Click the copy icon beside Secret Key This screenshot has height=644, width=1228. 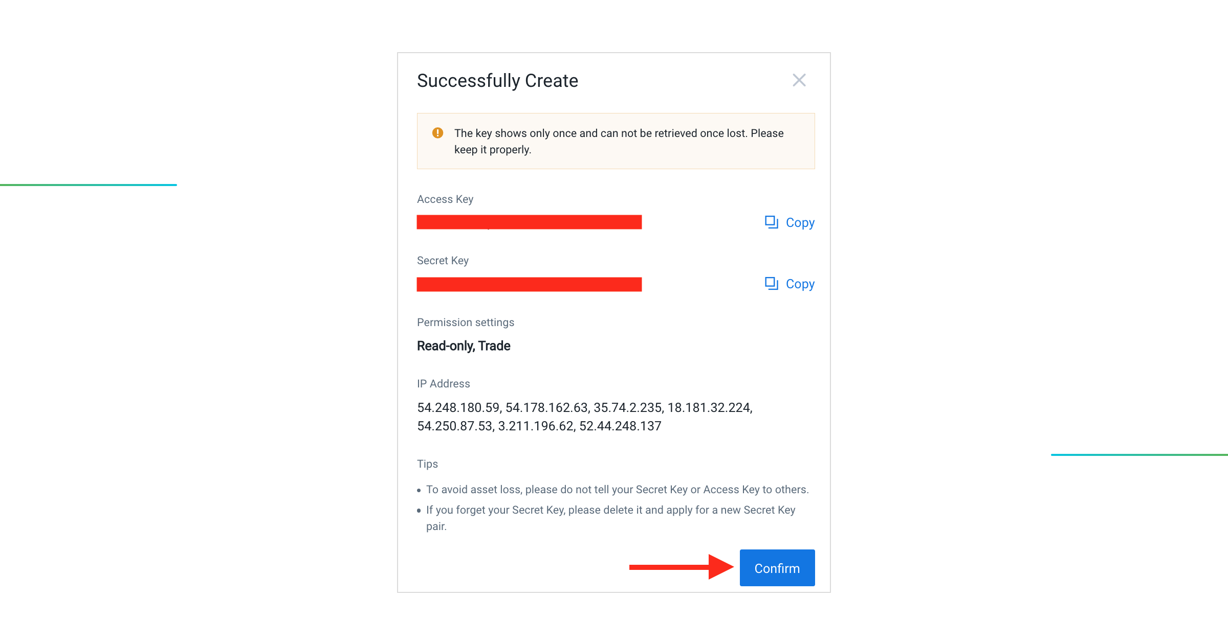click(771, 284)
